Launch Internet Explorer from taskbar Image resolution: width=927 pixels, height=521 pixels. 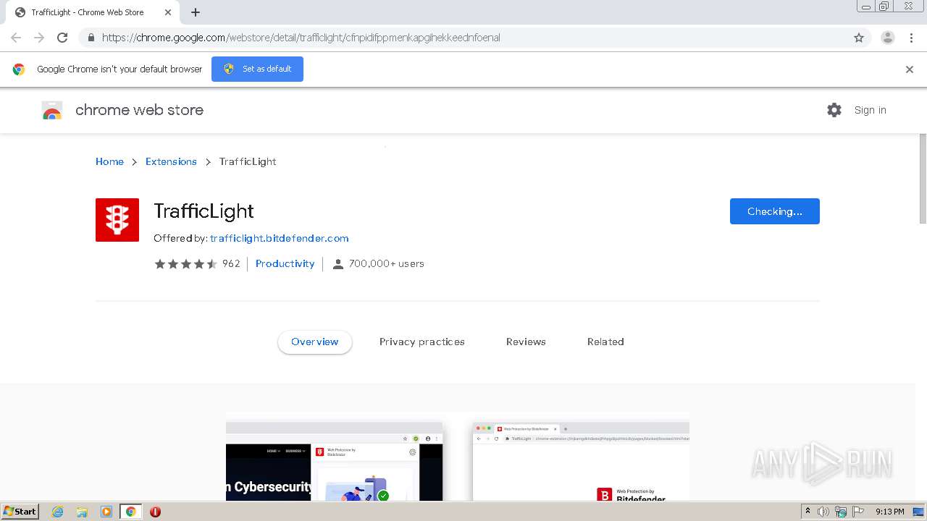(58, 512)
